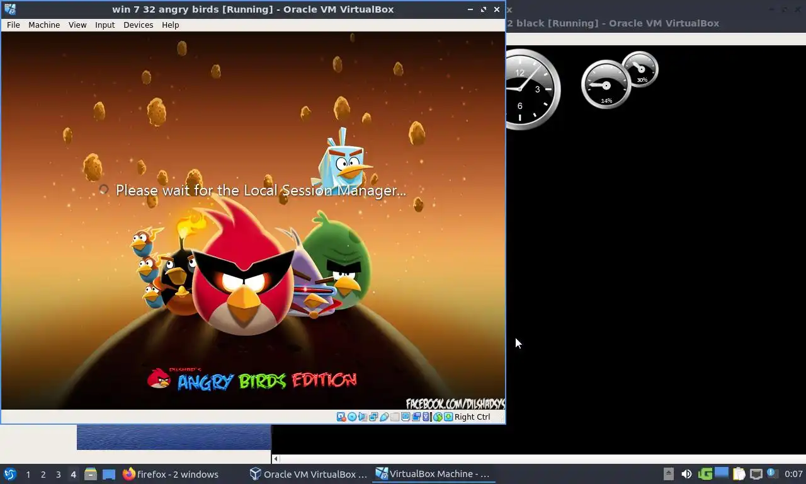Image resolution: width=806 pixels, height=484 pixels.
Task: Open the File menu in VirtualBox
Action: (13, 25)
